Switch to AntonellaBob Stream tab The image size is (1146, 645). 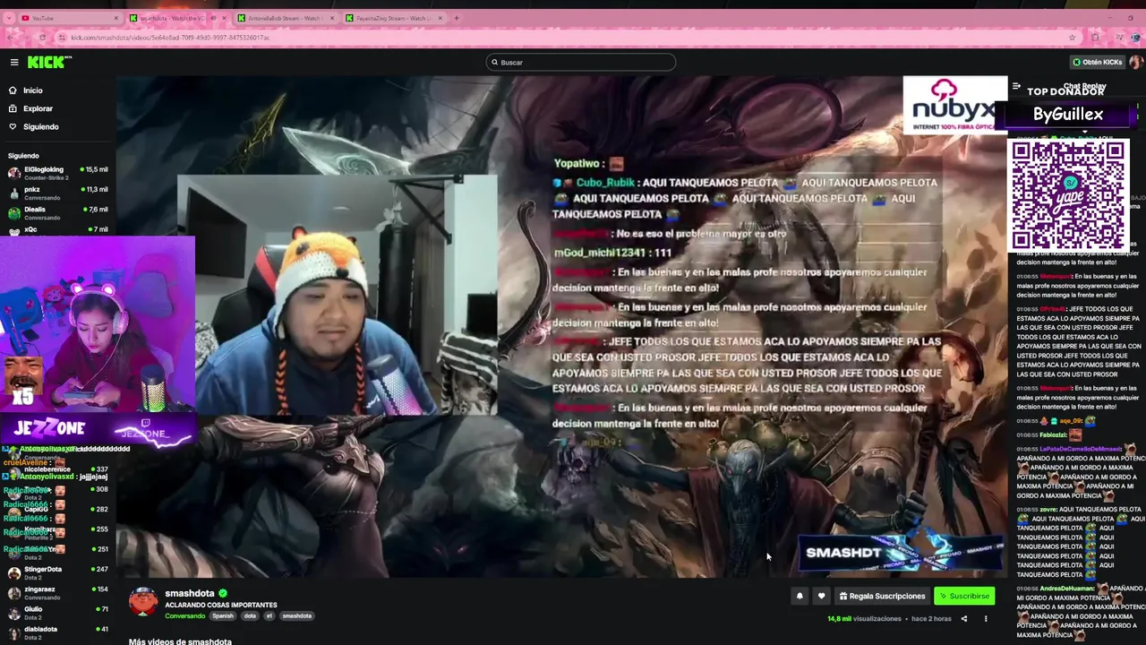286,18
